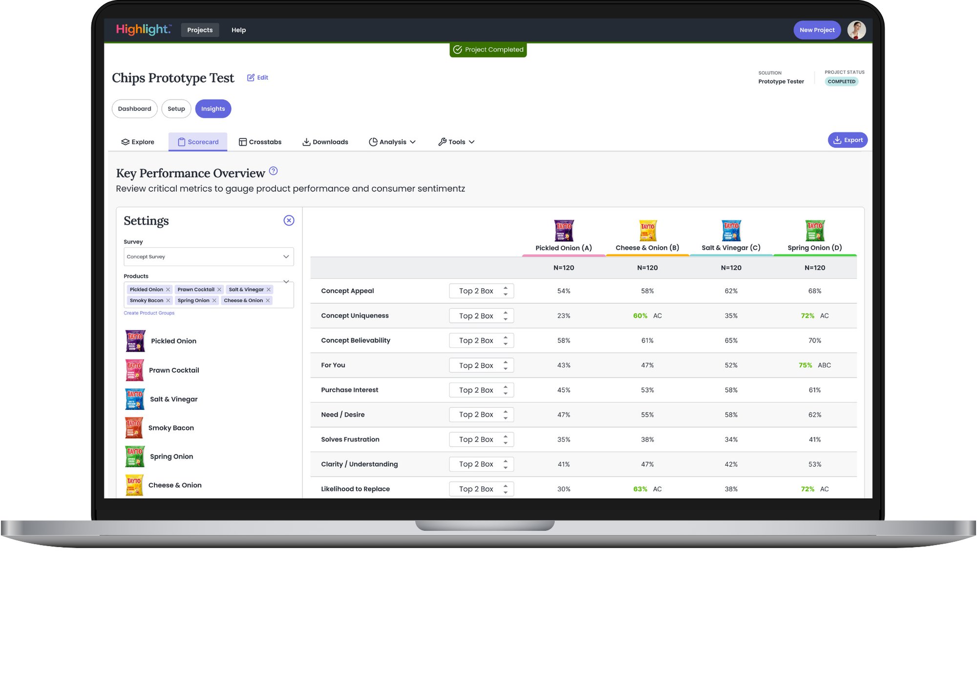Viewport: 977px width, 679px height.
Task: Click the Spring Onion product thumbnail
Action: tap(135, 456)
